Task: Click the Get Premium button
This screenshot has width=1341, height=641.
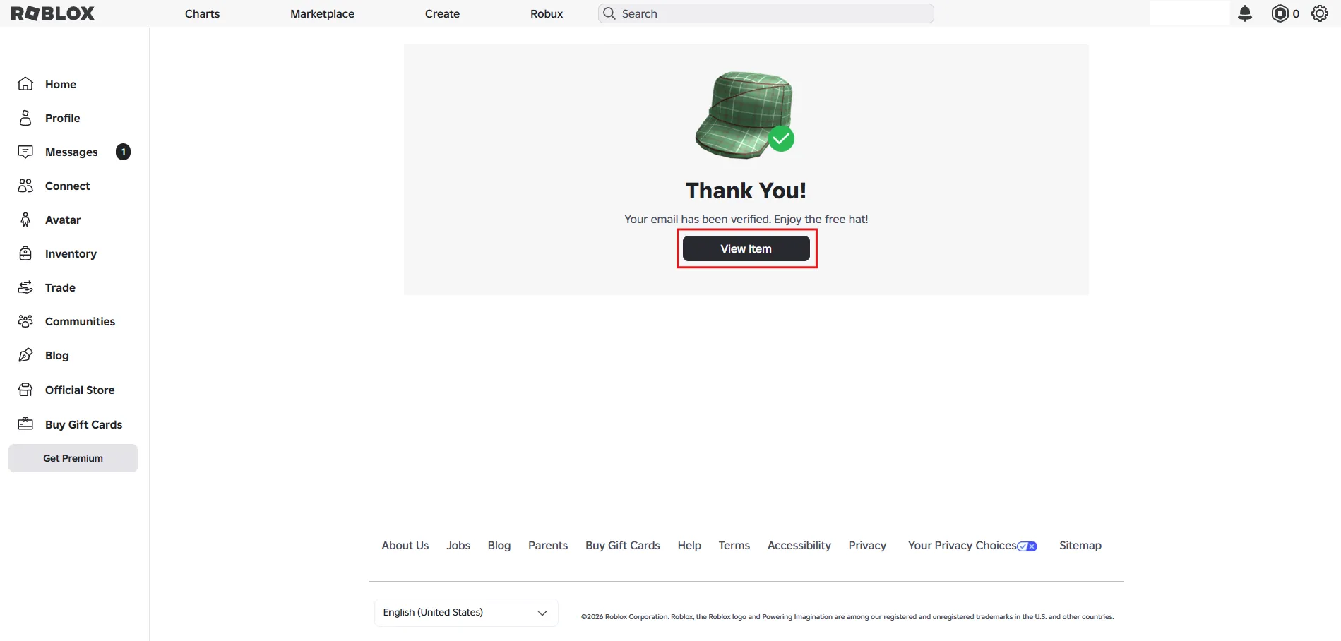Action: (x=73, y=458)
